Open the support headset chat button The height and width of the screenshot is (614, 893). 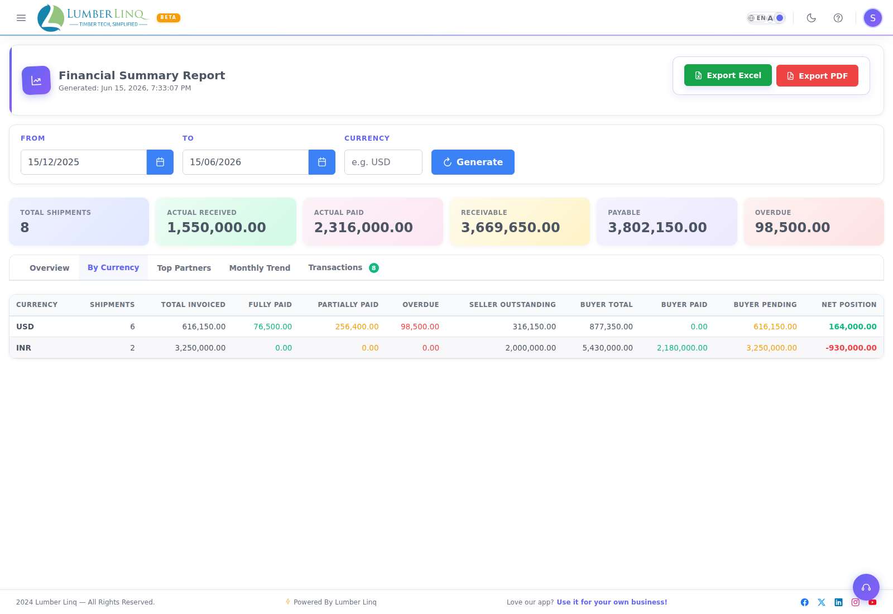(866, 587)
